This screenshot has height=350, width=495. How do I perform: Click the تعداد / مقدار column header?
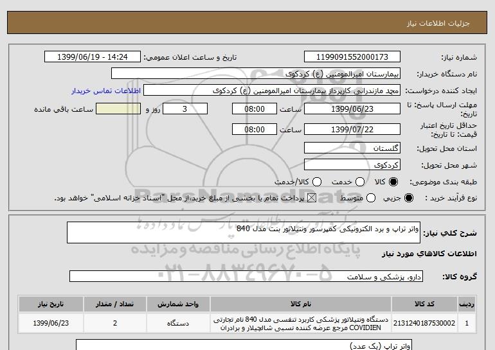pyautogui.click(x=114, y=304)
